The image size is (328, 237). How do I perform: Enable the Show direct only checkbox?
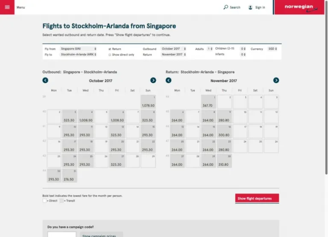[110, 55]
